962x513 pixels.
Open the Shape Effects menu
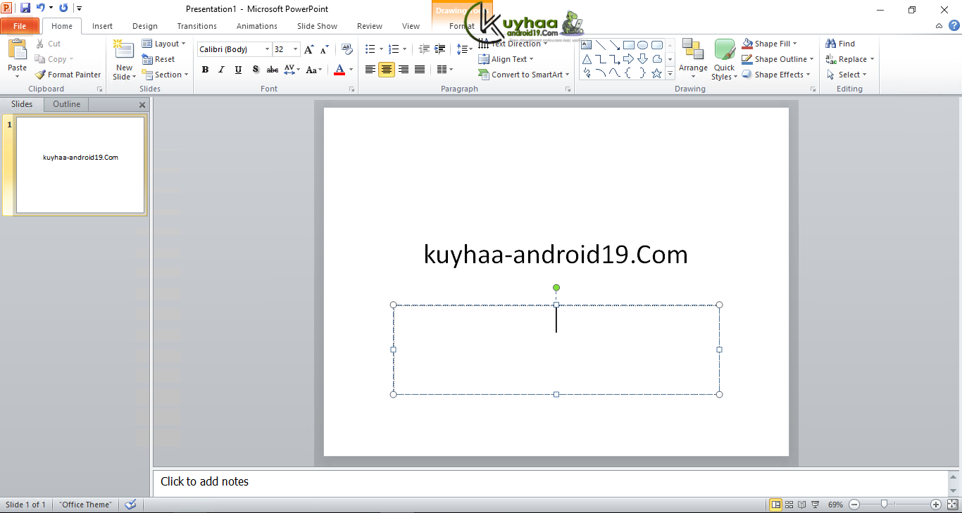(776, 75)
